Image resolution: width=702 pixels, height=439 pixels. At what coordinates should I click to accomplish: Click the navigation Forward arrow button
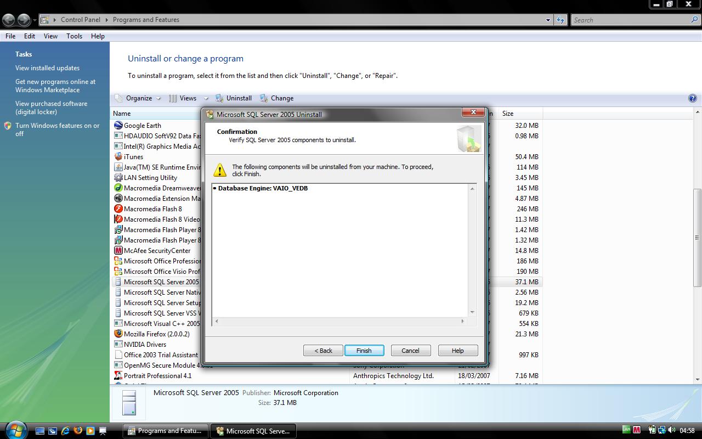pos(24,20)
